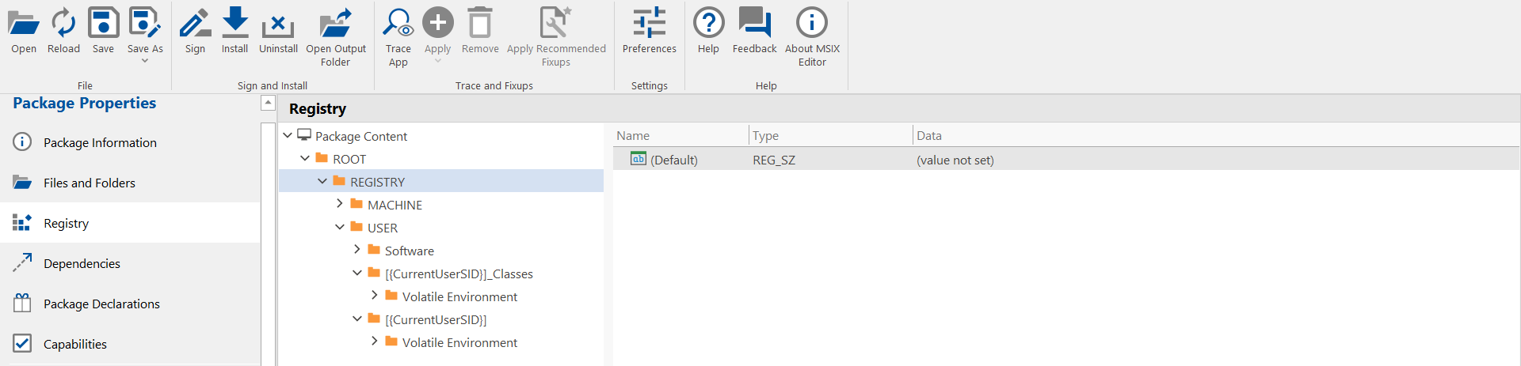
Task: Open the output folder
Action: point(336,25)
